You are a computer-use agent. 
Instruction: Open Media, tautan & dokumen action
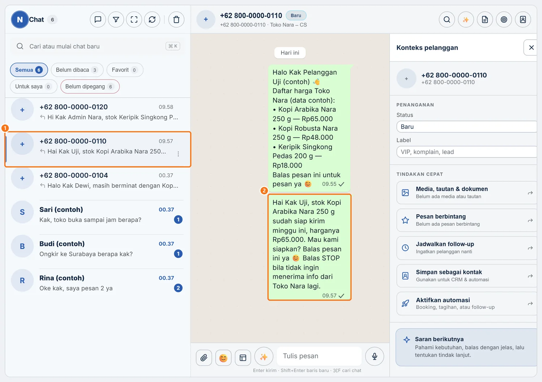[x=466, y=193]
